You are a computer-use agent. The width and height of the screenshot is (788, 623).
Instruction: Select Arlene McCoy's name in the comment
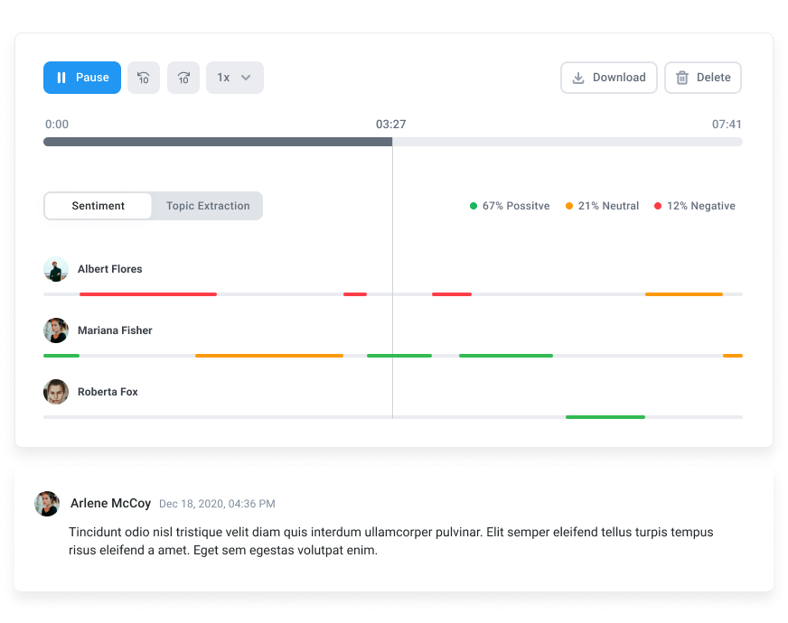pyautogui.click(x=110, y=504)
